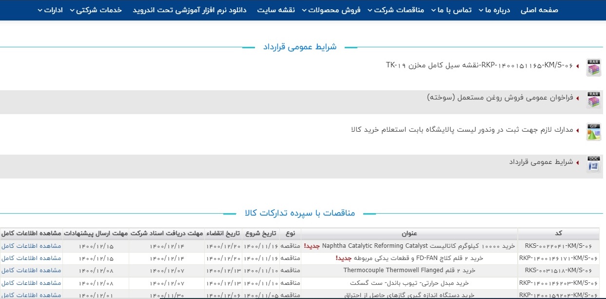Expand the مناقصات شرکت navigation dropdown
Image resolution: width=606 pixels, height=299 pixels.
coord(395,10)
